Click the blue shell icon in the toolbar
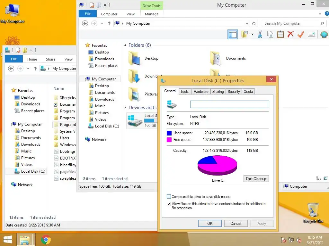The height and width of the screenshot is (246, 329). (324, 34)
